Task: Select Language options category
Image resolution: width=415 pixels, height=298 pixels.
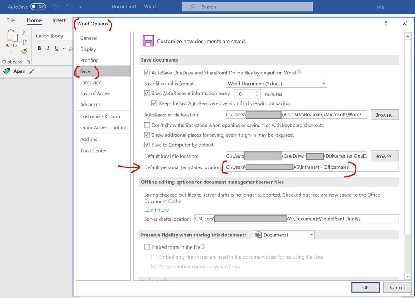Action: click(x=103, y=82)
